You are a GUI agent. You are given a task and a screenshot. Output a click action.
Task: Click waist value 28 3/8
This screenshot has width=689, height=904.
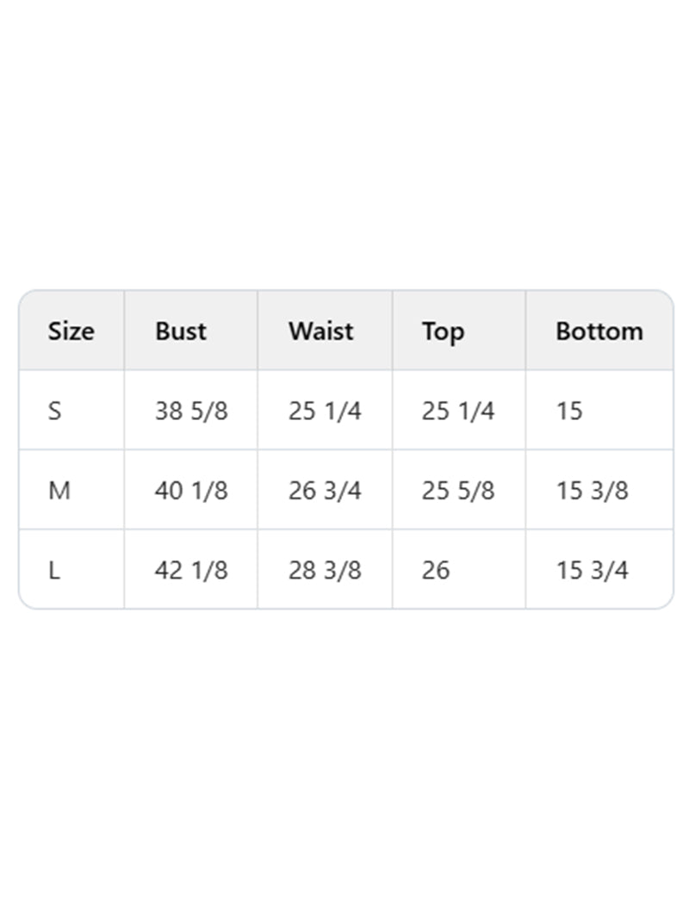pyautogui.click(x=325, y=570)
